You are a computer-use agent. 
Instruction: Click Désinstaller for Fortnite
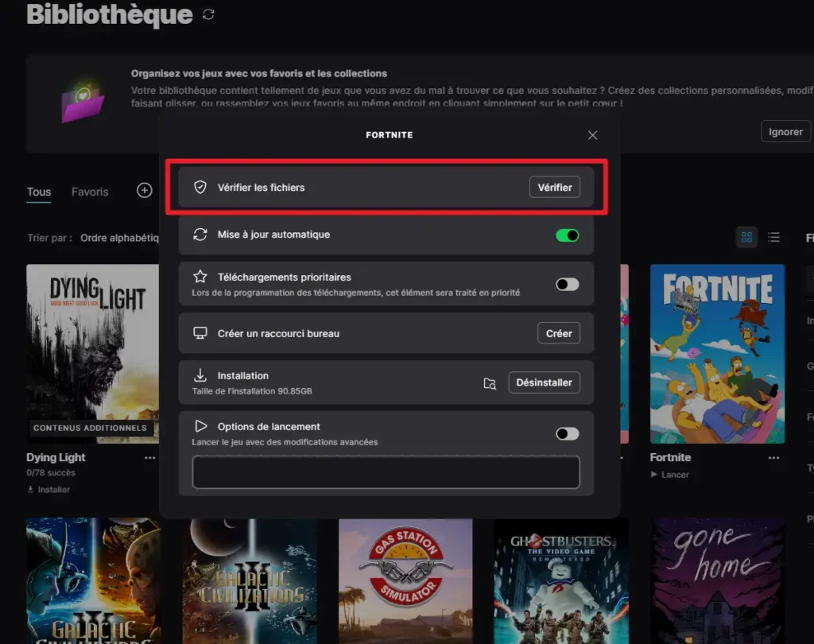pos(544,382)
